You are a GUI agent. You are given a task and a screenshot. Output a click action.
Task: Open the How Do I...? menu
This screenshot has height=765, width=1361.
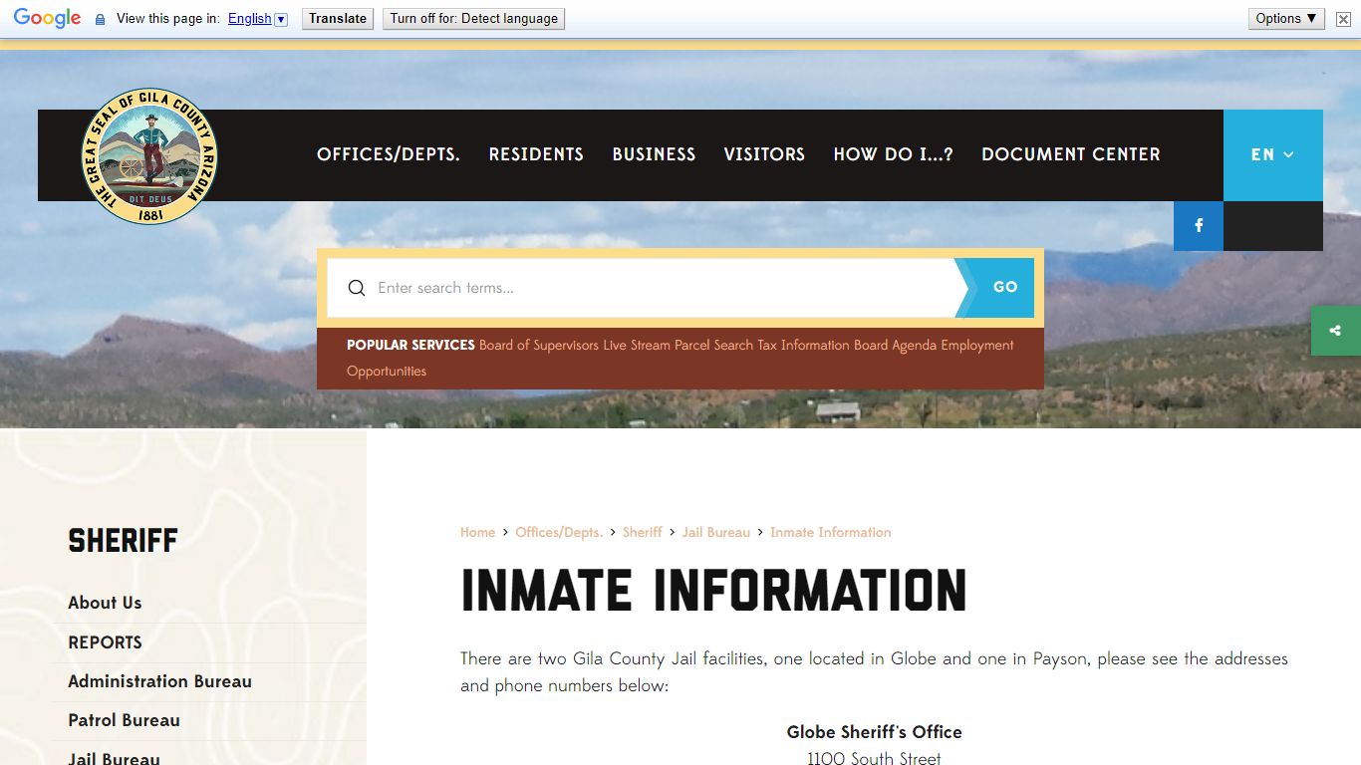pyautogui.click(x=894, y=154)
